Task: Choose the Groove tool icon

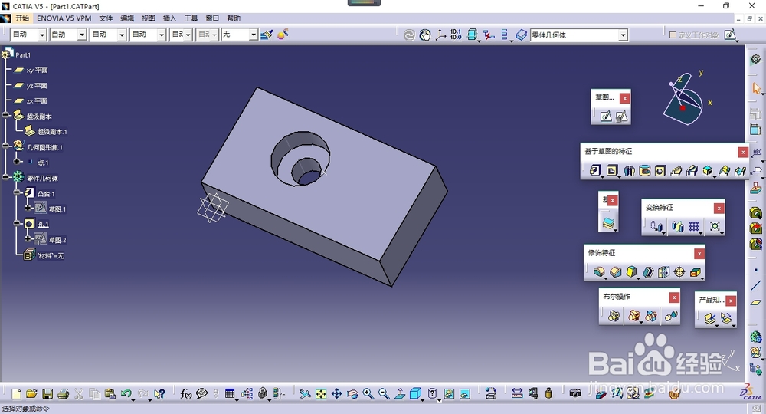Action: click(645, 171)
